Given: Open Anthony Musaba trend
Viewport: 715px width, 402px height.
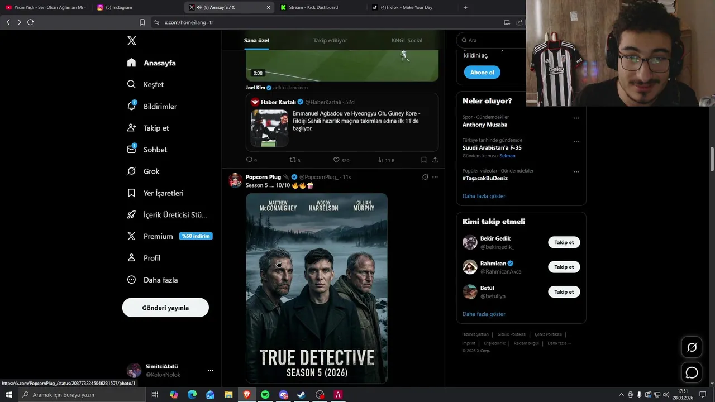Looking at the screenshot, I should (x=485, y=125).
